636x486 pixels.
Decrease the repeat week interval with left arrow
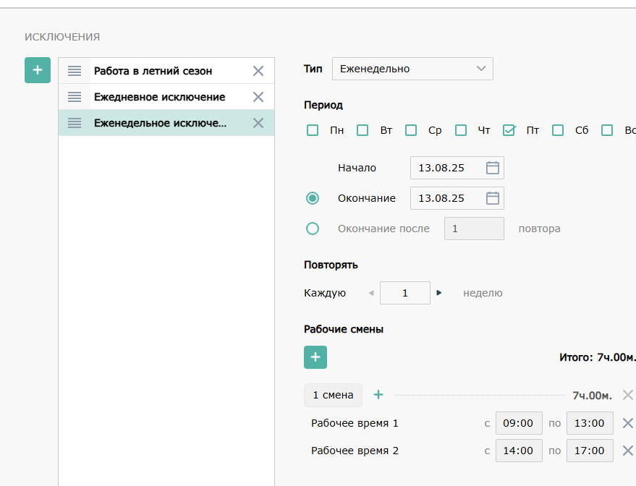coord(371,293)
